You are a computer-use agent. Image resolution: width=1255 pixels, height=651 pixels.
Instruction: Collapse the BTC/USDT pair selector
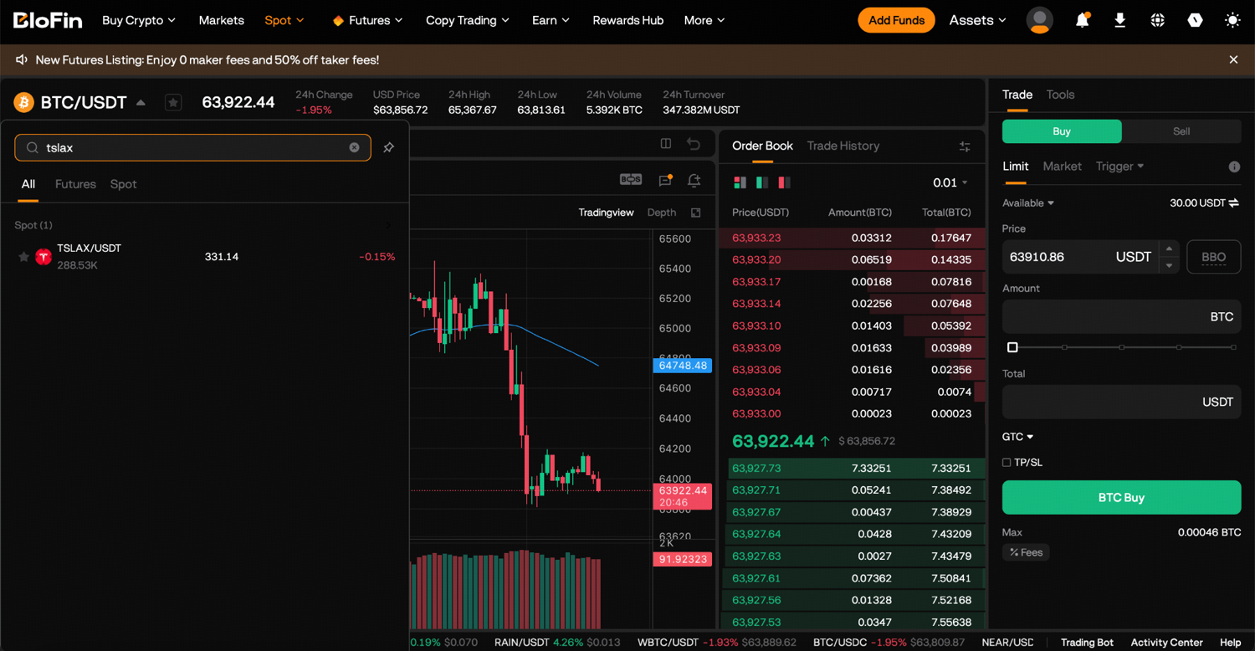pyautogui.click(x=141, y=103)
